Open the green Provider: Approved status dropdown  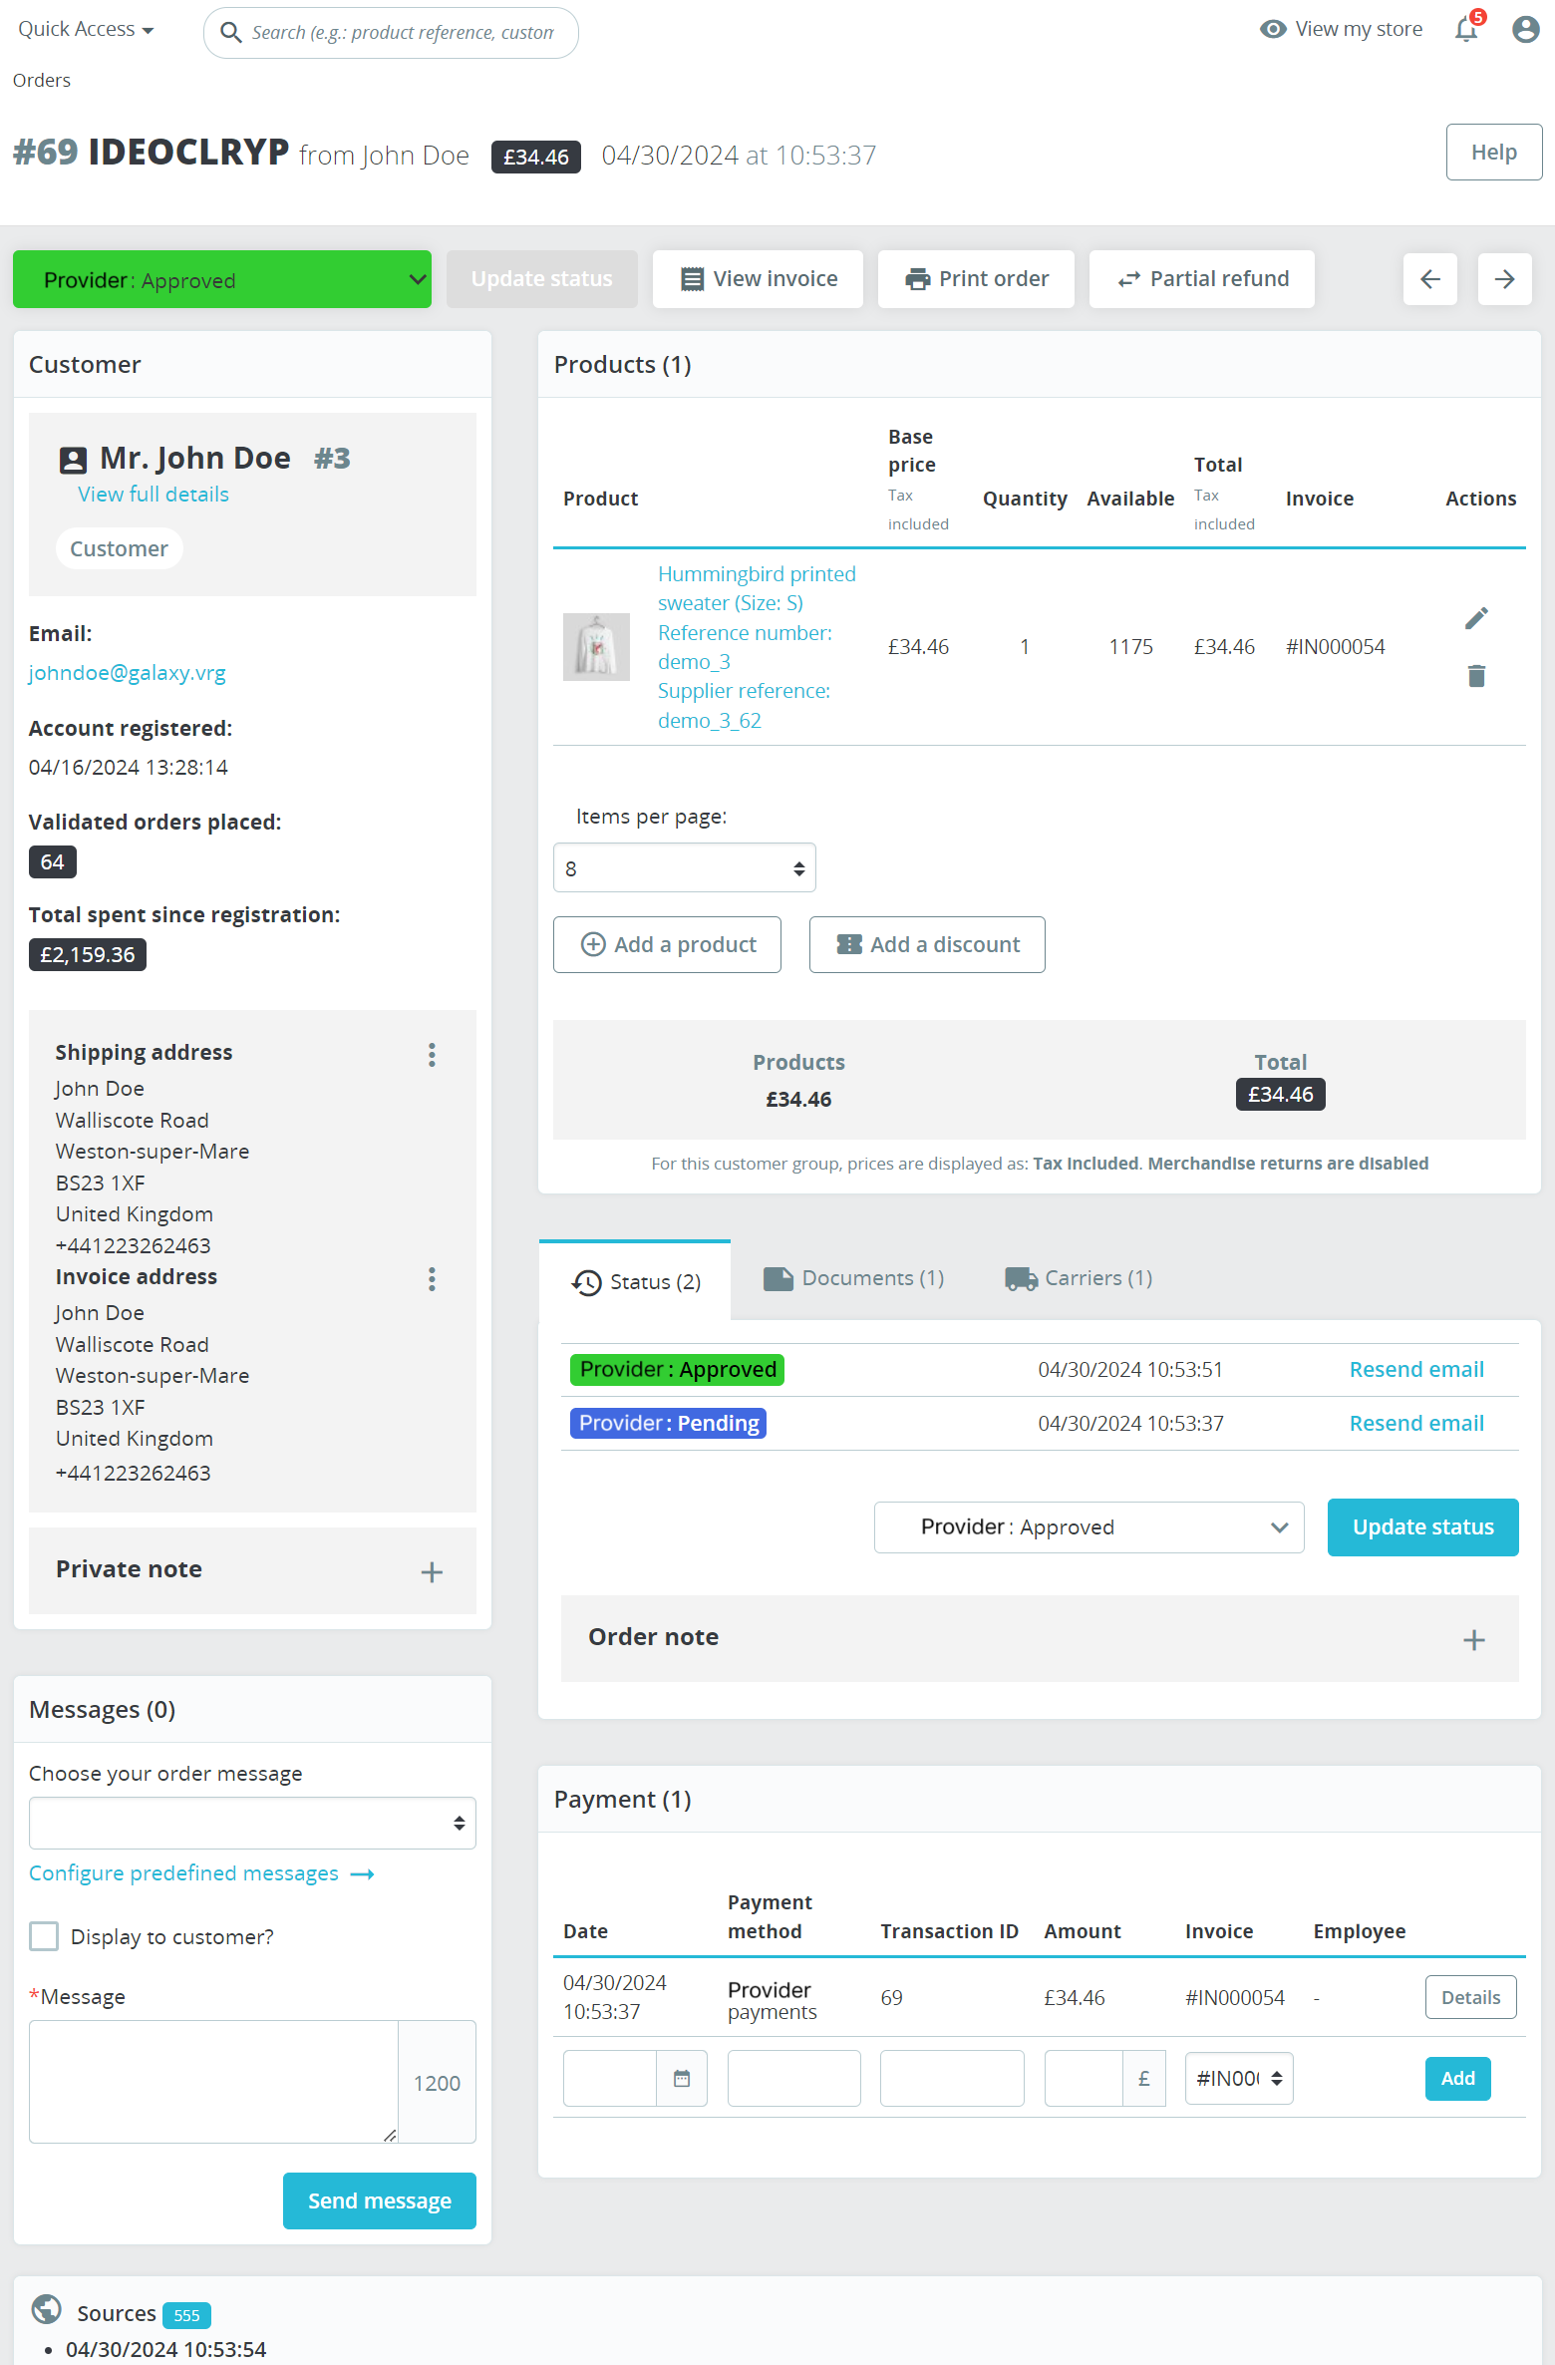(x=222, y=280)
